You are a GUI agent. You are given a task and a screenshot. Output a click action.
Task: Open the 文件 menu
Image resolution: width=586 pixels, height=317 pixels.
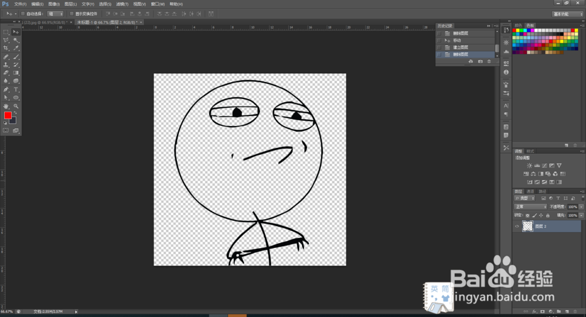[20, 4]
